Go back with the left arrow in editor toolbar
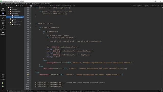The image size is (163, 92). tap(25, 6)
